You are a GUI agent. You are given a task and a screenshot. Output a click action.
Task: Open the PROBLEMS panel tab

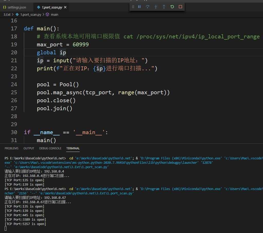point(12,148)
